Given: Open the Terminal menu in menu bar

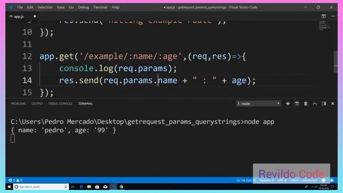Looking at the screenshot, I should 100,7.
